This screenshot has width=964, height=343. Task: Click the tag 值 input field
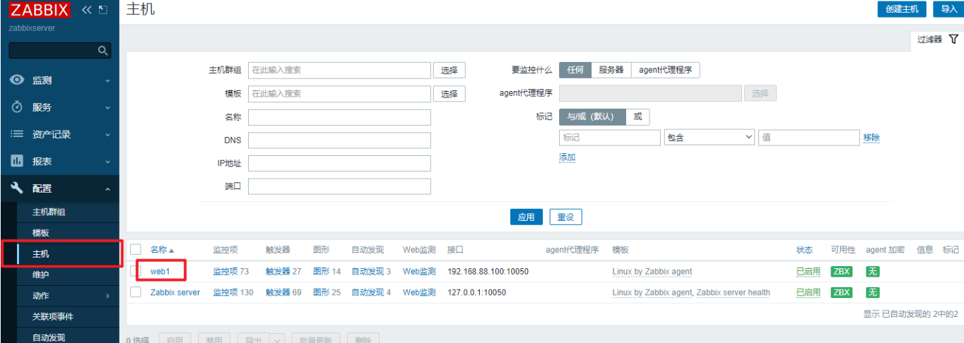[809, 138]
